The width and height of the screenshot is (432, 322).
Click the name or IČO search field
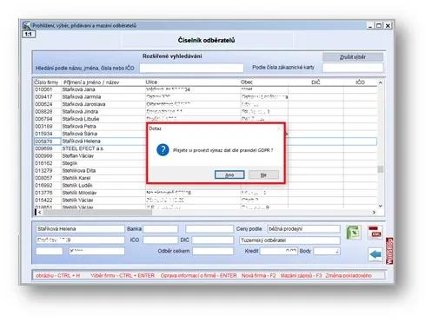(191, 68)
